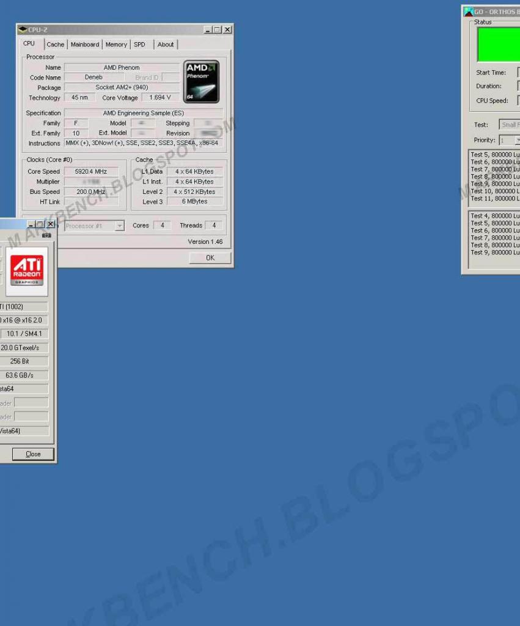Click the CPU-Z title bar app icon
Viewport: 520px width, 626px height.
(x=23, y=29)
